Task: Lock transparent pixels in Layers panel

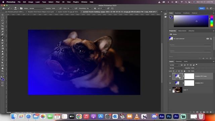Action: (174, 71)
